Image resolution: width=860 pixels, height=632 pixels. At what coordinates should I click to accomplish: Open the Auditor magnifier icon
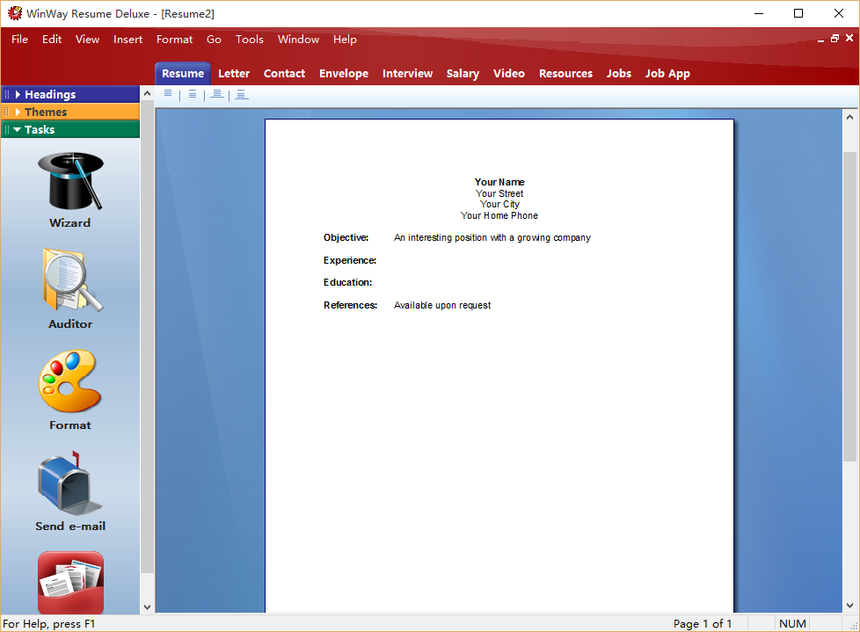pos(70,281)
